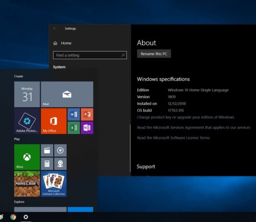Click the Settings sidebar scrollbar
This screenshot has width=256, height=222.
tap(130, 148)
